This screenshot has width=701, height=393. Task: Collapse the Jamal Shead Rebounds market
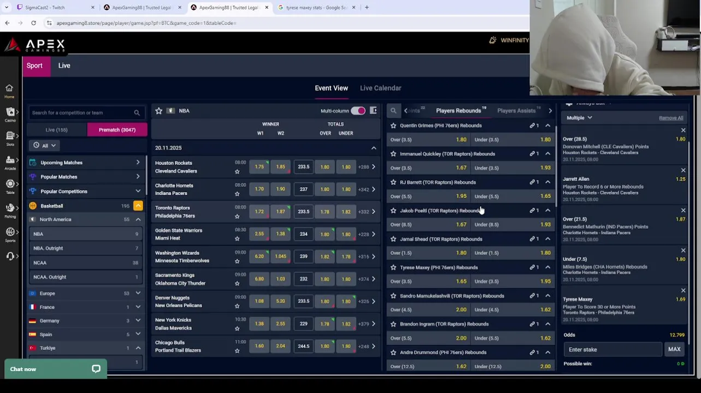click(548, 239)
